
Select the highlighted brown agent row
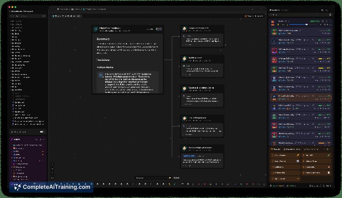point(301,98)
